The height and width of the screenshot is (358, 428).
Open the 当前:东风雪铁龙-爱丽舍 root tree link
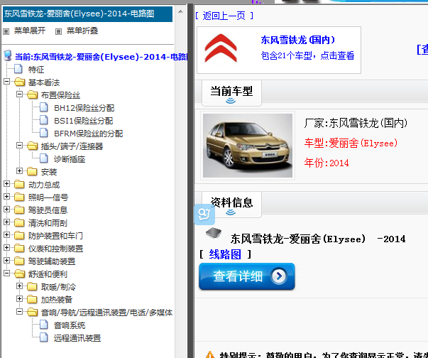tap(101, 57)
